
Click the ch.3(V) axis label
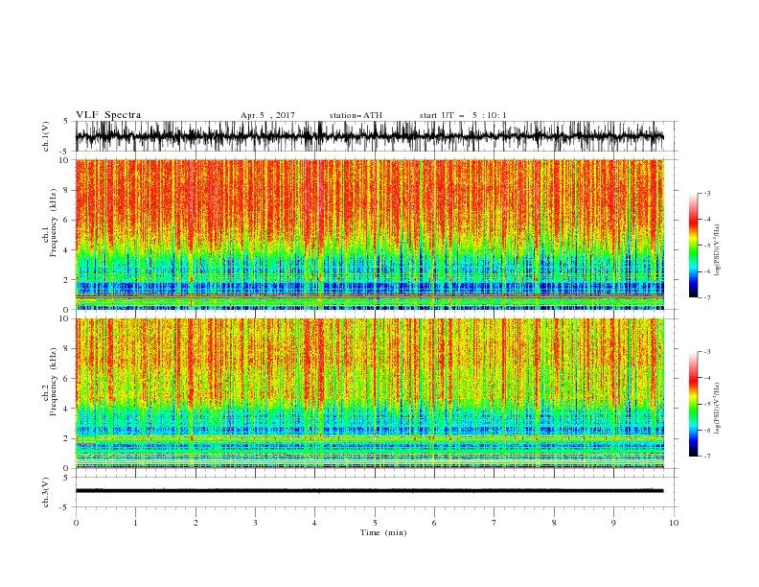pyautogui.click(x=46, y=492)
